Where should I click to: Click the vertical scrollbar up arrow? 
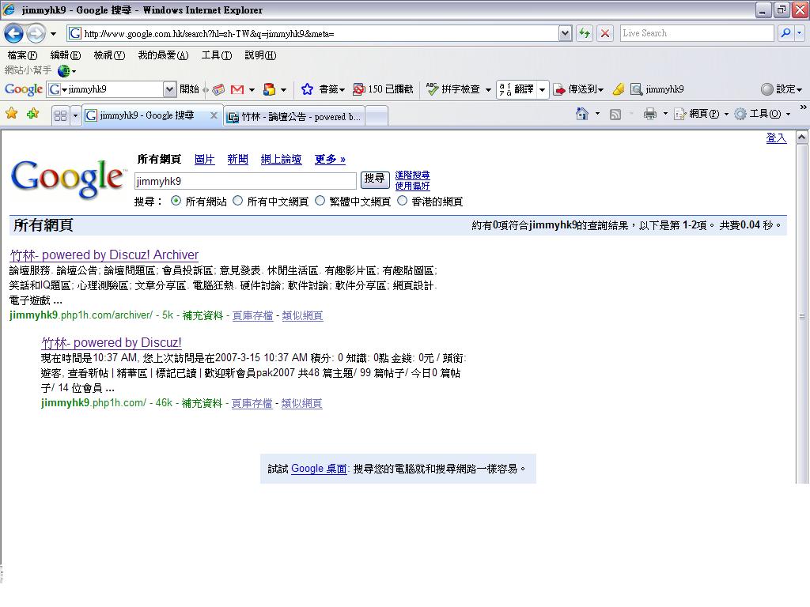tap(801, 138)
